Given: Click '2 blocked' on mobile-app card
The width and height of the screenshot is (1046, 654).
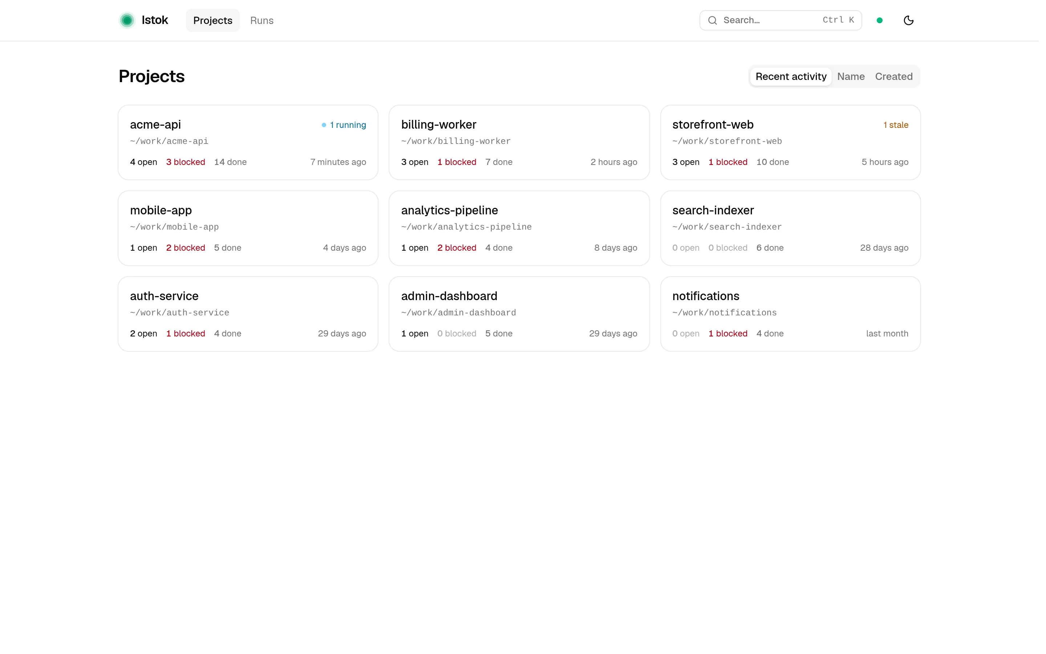Looking at the screenshot, I should coord(186,248).
